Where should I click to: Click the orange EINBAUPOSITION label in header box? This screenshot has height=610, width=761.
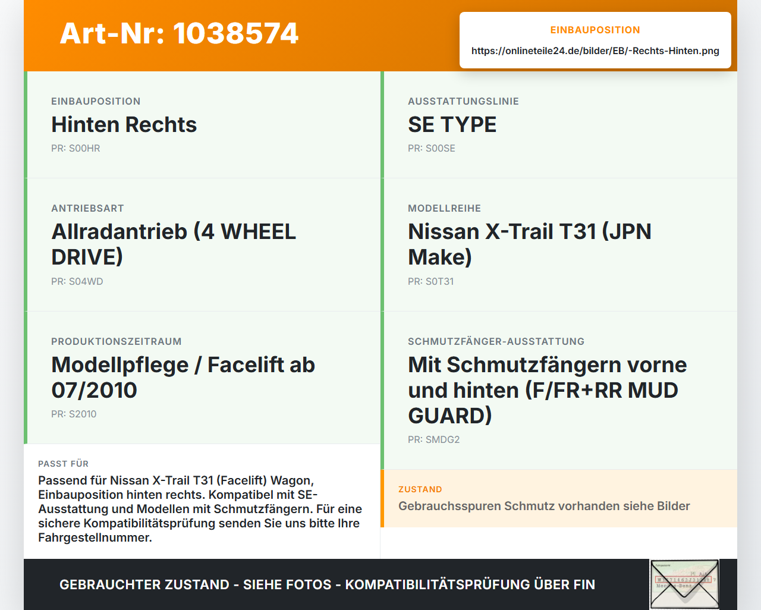(595, 30)
